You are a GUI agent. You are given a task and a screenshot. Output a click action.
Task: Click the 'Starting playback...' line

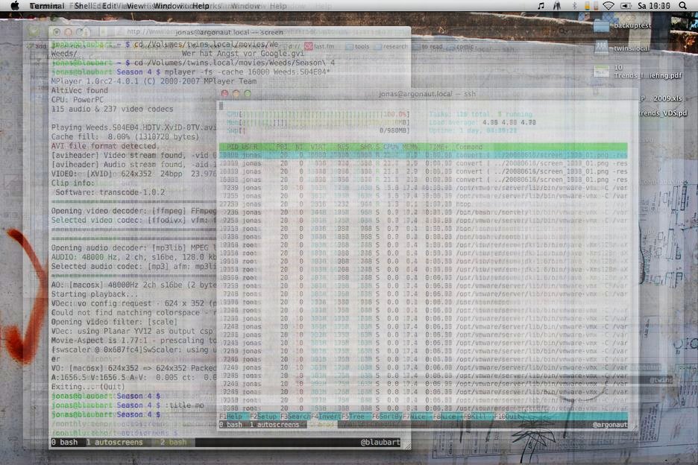point(95,294)
